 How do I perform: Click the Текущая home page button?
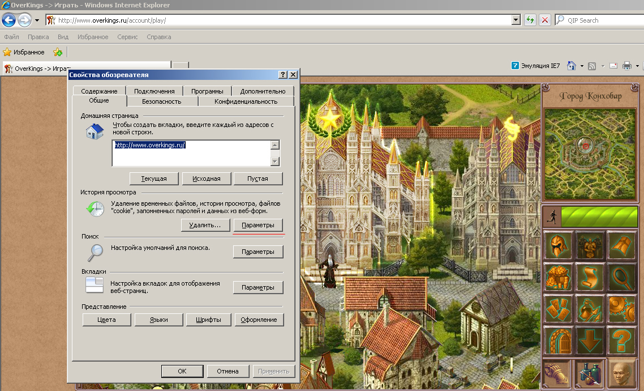154,178
